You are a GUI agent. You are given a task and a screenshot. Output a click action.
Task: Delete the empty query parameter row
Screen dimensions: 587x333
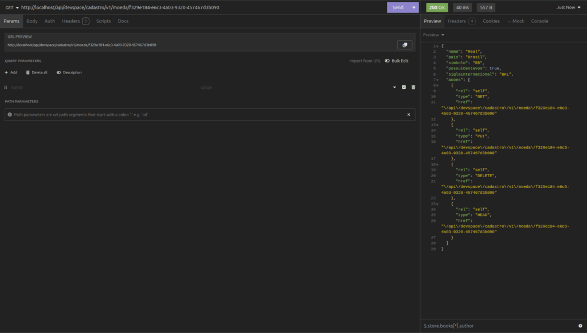tap(413, 87)
